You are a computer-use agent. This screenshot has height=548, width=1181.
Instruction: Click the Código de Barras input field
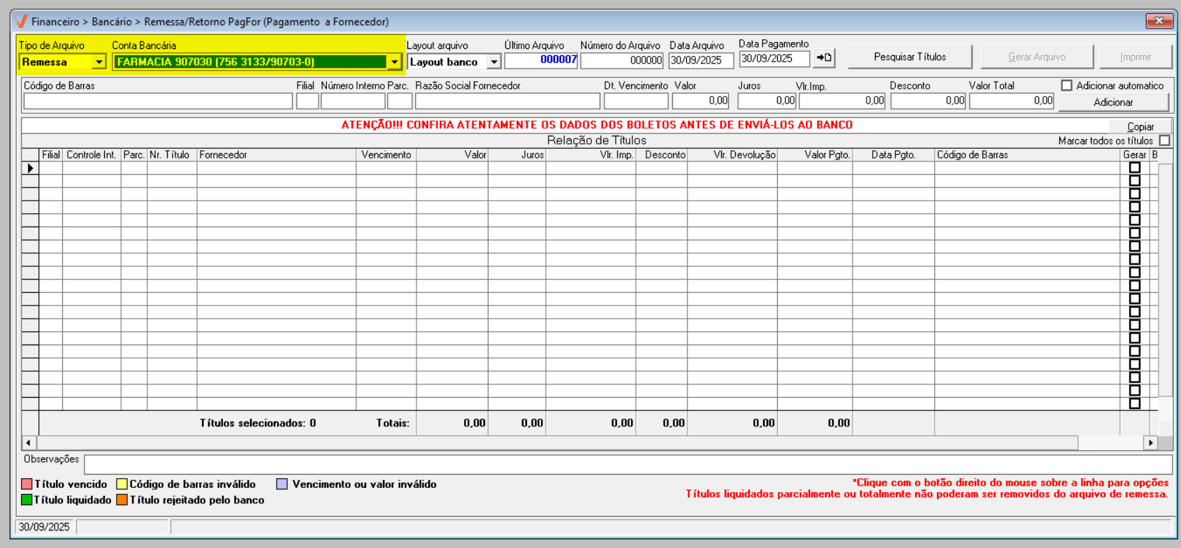158,101
